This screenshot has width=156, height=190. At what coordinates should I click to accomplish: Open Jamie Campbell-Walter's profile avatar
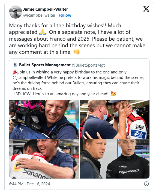pos(16,12)
